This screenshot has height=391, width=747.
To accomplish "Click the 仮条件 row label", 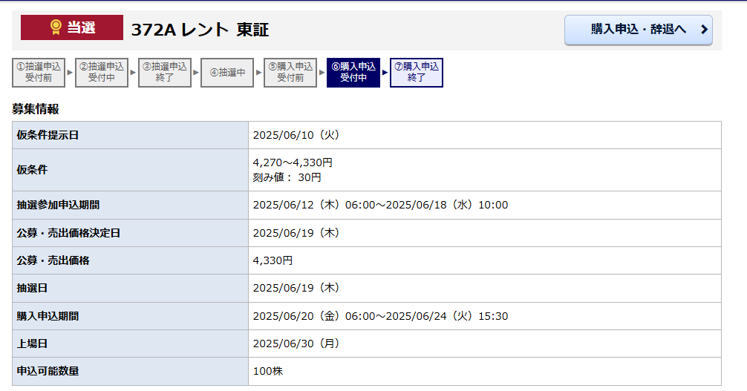I will 130,170.
